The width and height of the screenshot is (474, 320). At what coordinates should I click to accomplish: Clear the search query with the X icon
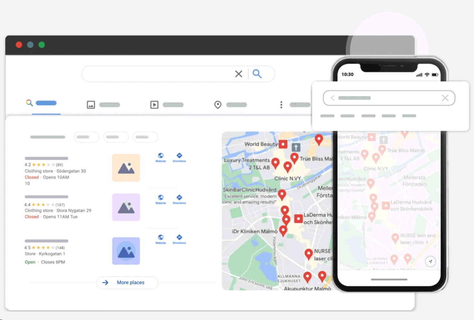[239, 74]
